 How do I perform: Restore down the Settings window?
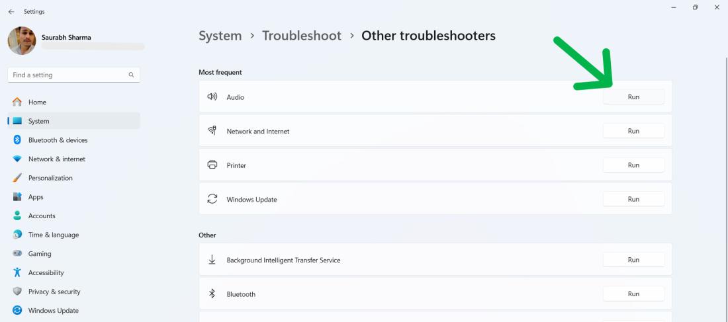[x=695, y=7]
